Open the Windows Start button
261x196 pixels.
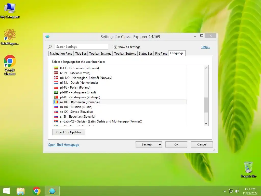coord(6,191)
